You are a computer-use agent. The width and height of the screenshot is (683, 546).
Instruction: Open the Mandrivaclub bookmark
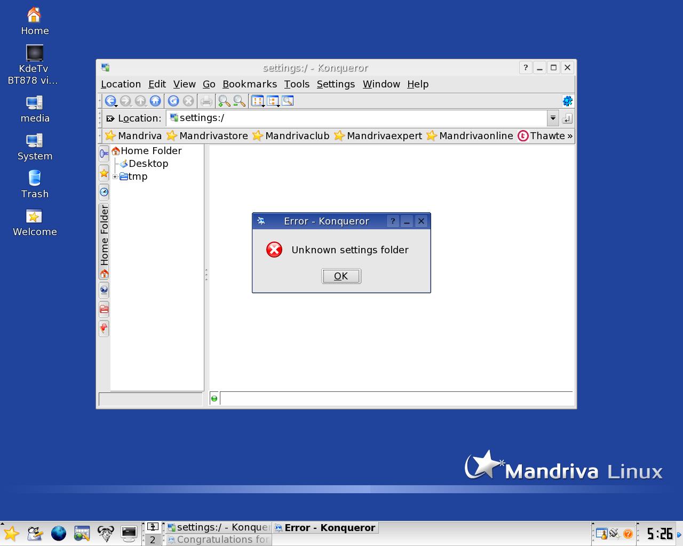click(291, 136)
